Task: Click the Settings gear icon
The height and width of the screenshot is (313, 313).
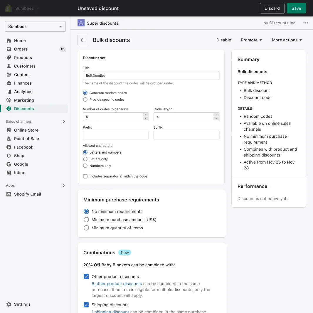Action: tap(9, 304)
